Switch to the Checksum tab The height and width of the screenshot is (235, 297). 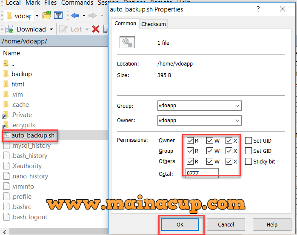pyautogui.click(x=154, y=24)
